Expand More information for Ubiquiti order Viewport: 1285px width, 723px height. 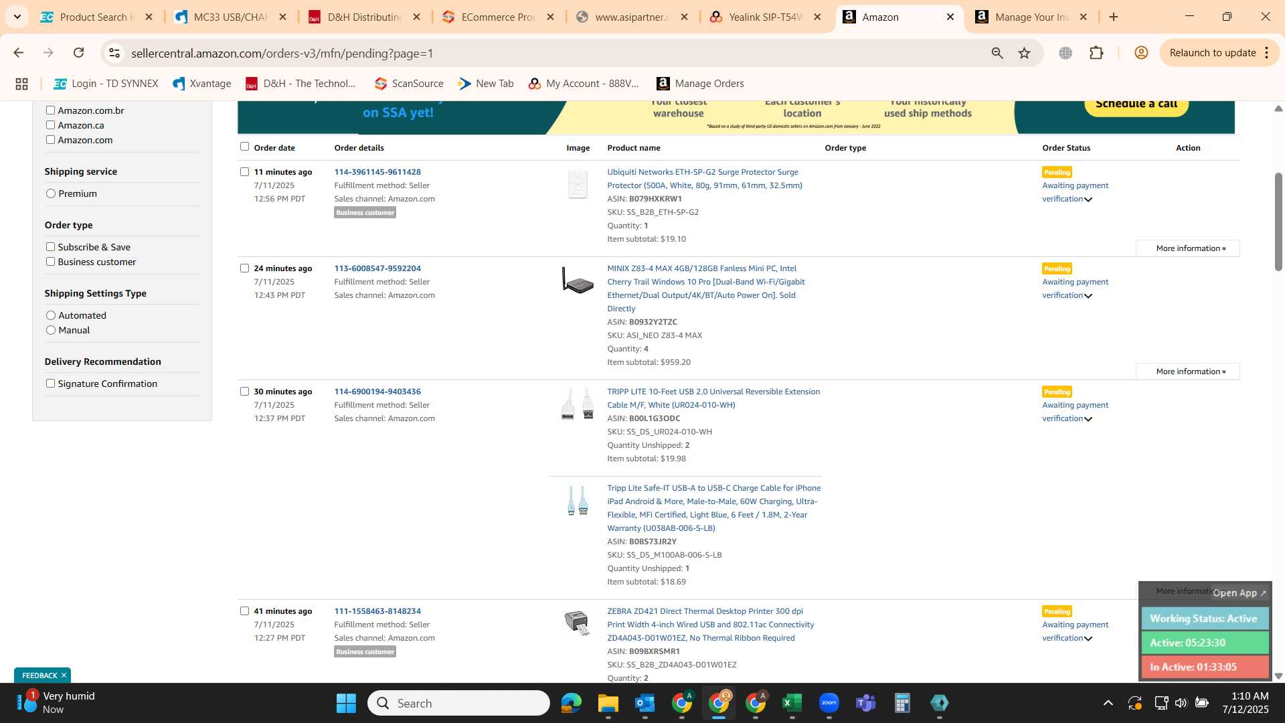1188,248
